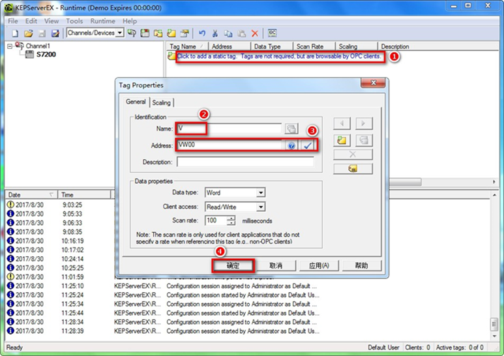Click the blue checkmark validate address icon
504x356 pixels.
click(308, 145)
